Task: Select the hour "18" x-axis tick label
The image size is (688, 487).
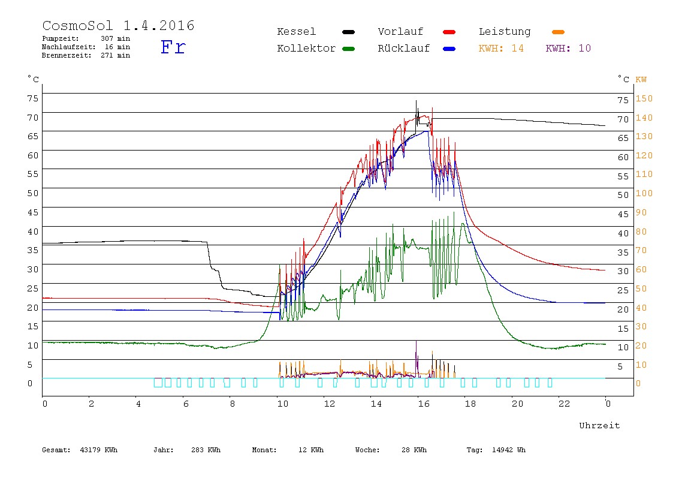Action: pyautogui.click(x=470, y=404)
